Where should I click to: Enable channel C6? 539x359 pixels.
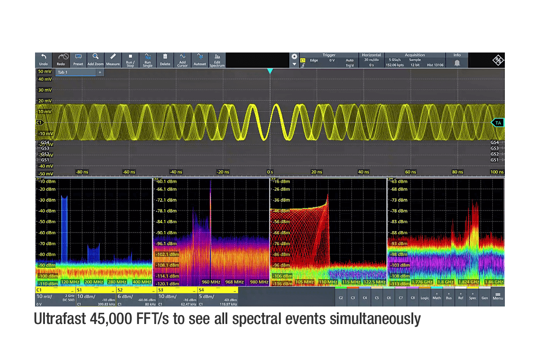click(389, 297)
